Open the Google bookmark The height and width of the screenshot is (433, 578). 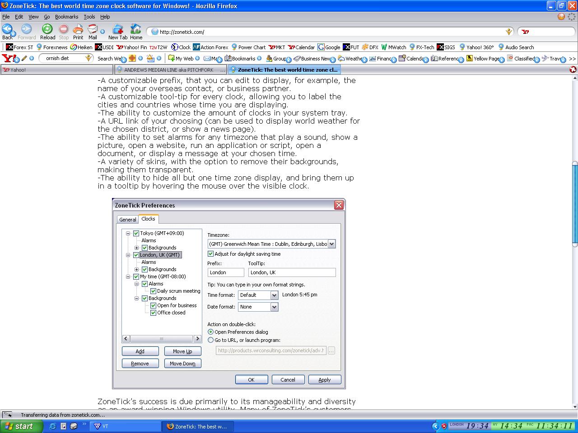329,47
